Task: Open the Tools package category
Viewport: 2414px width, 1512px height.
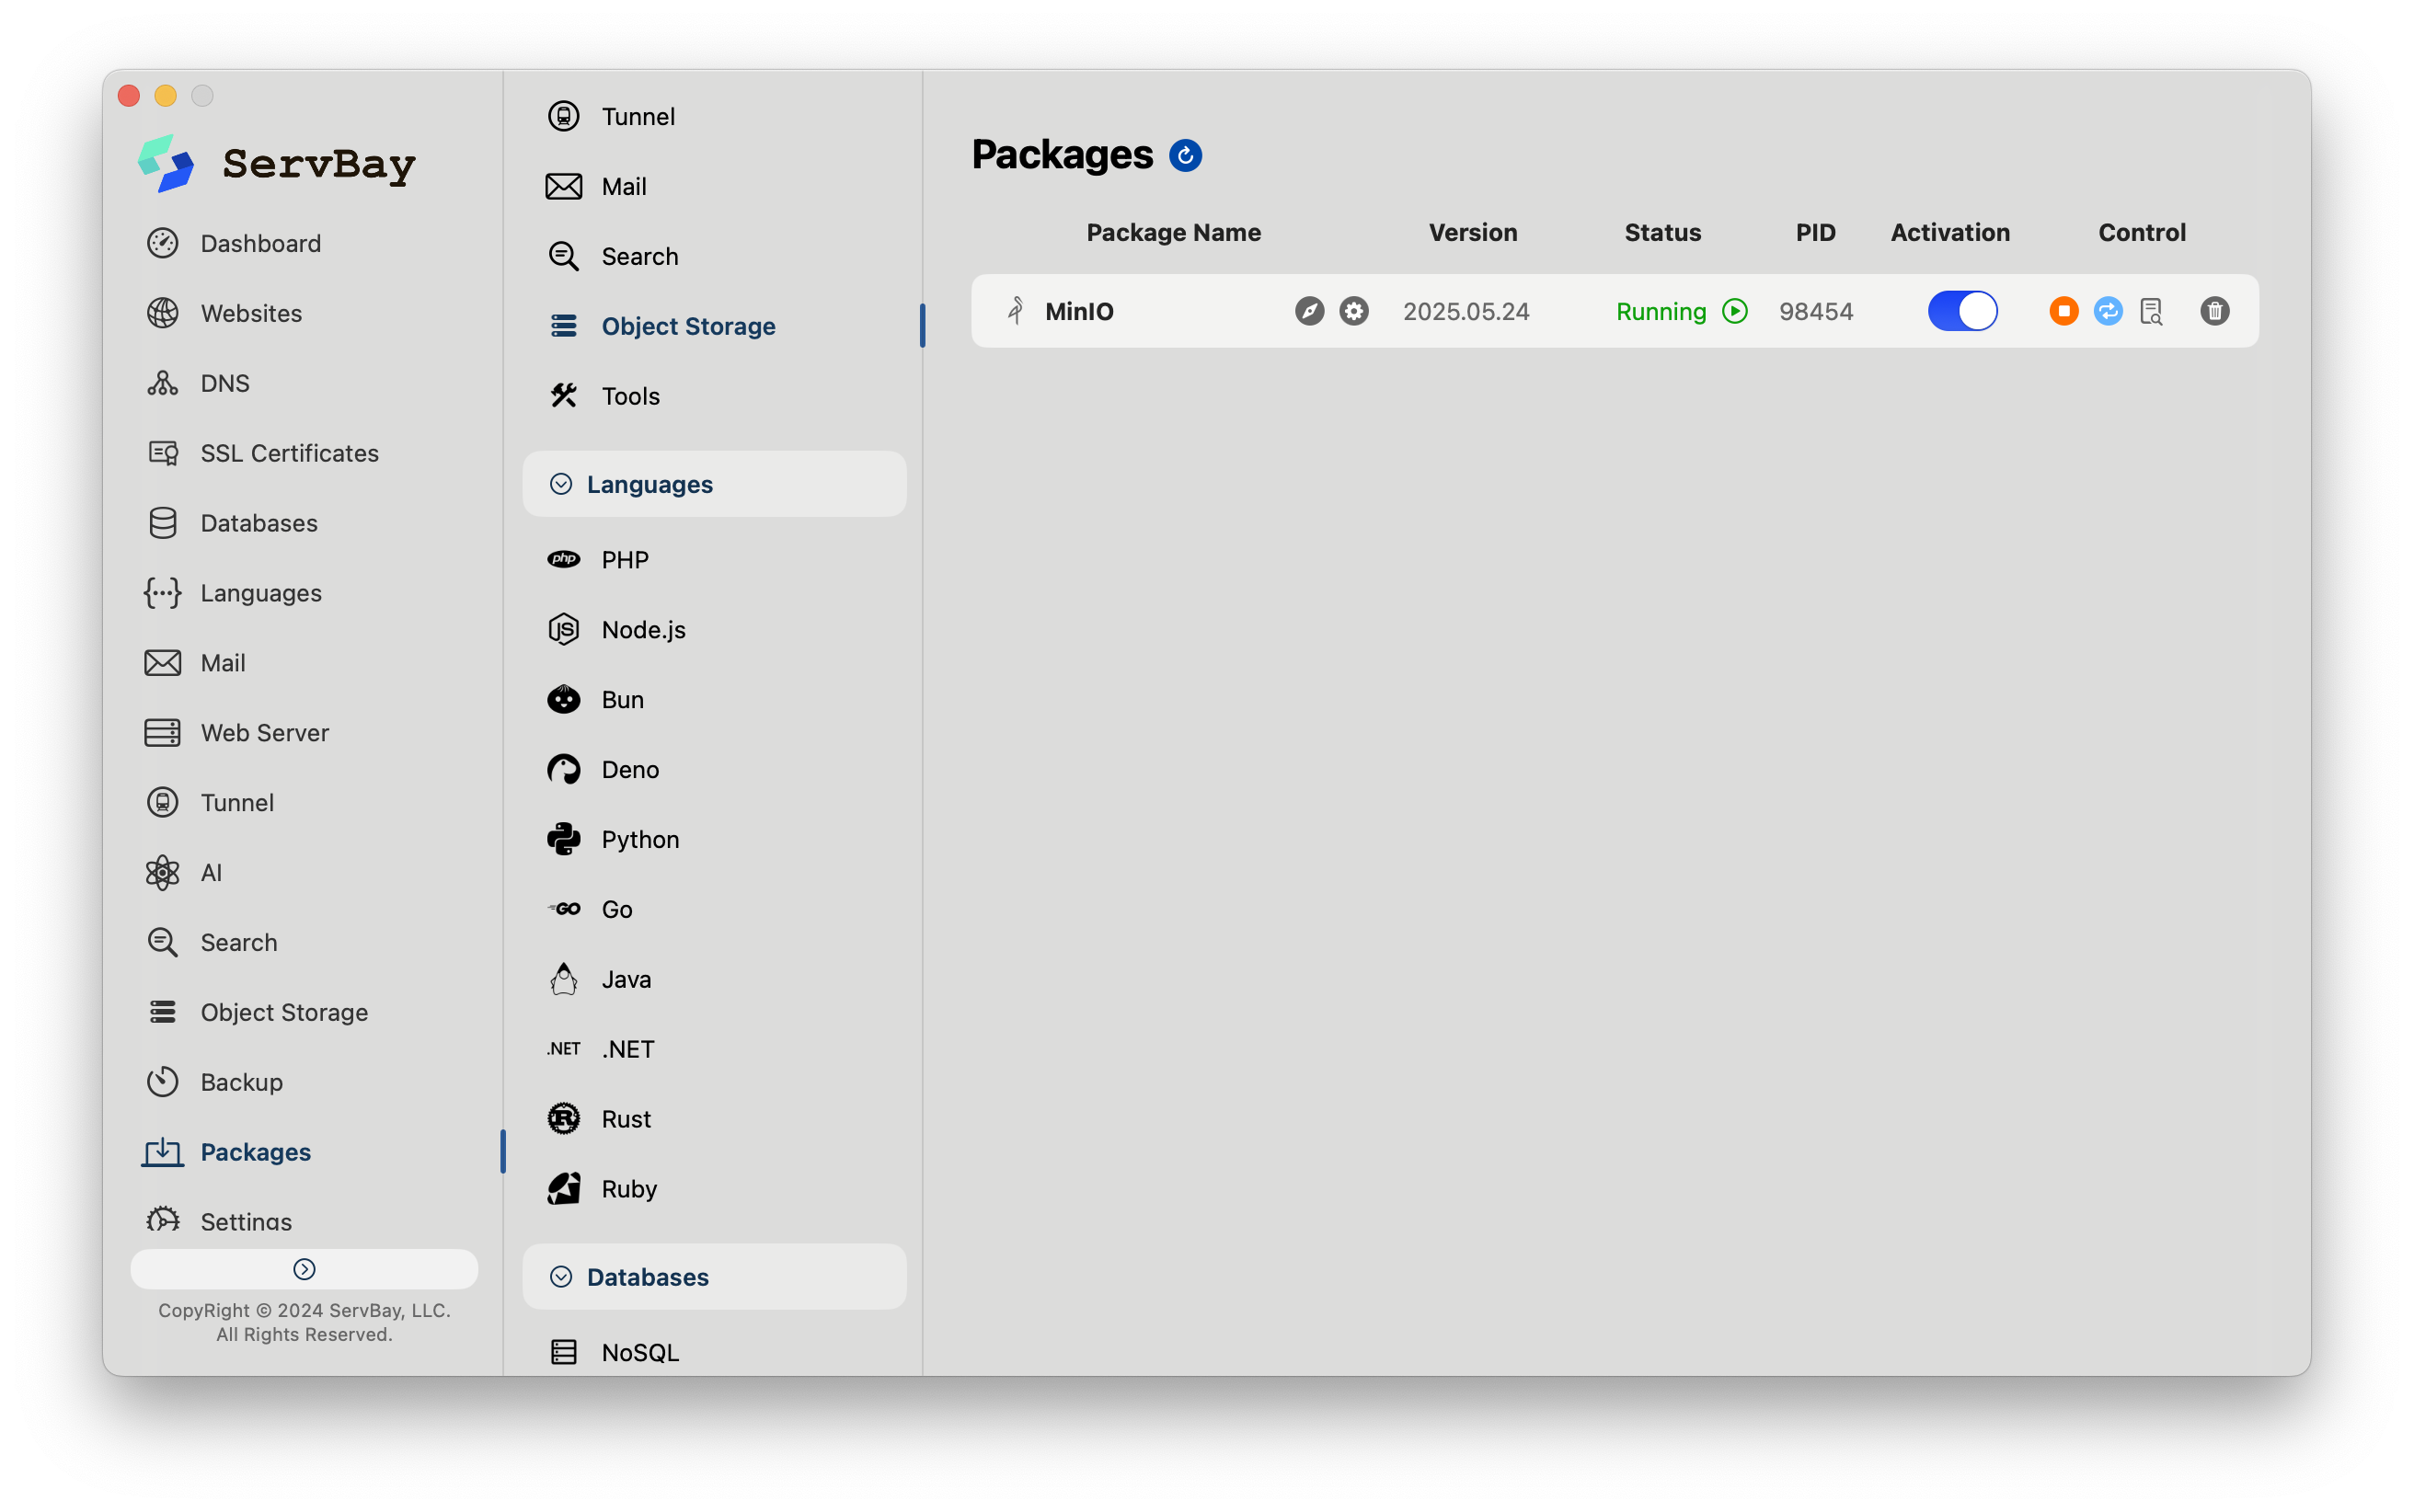Action: click(x=630, y=396)
